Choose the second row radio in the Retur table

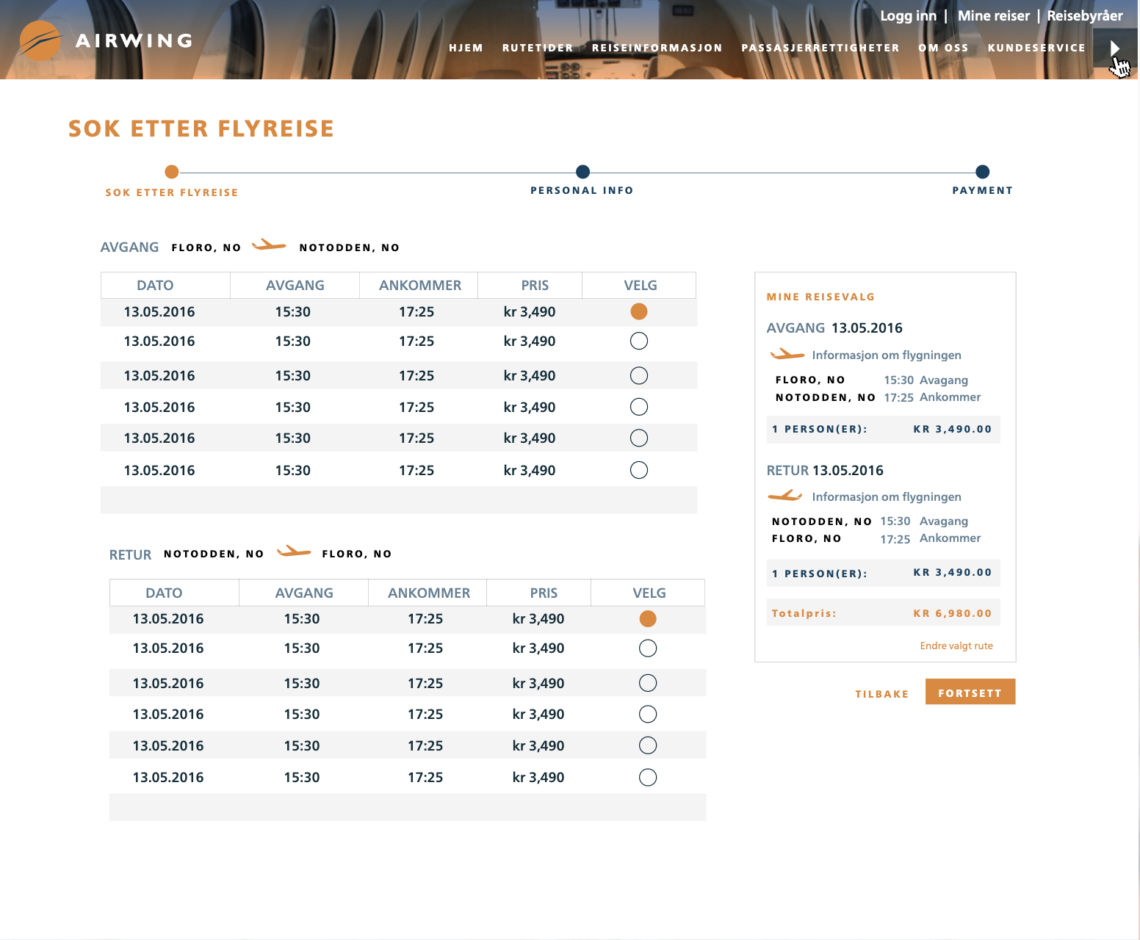[x=648, y=648]
